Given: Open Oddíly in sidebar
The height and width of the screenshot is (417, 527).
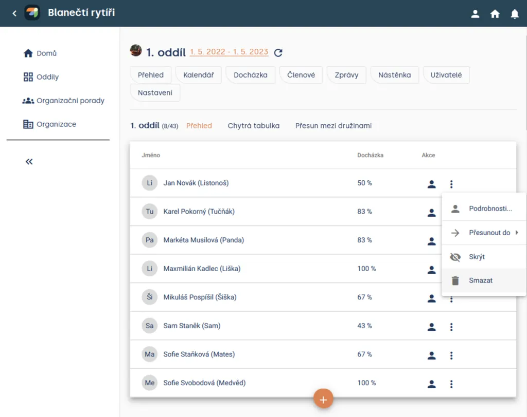Looking at the screenshot, I should click(x=41, y=77).
